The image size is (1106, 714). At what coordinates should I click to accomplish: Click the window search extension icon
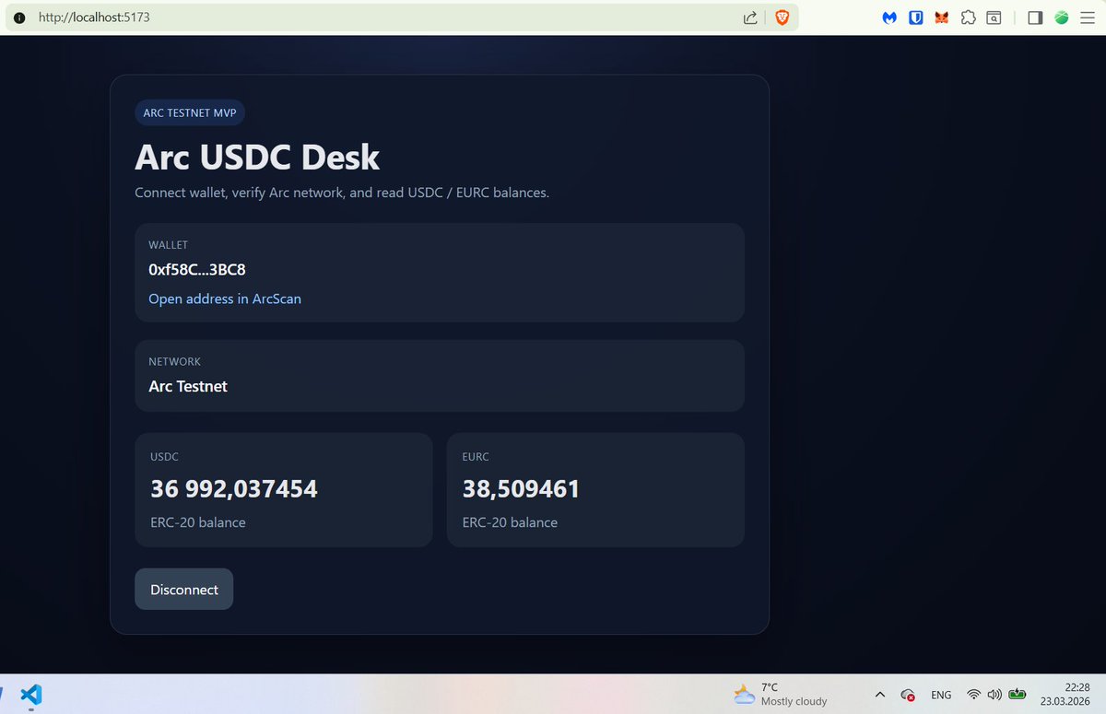[x=994, y=18]
